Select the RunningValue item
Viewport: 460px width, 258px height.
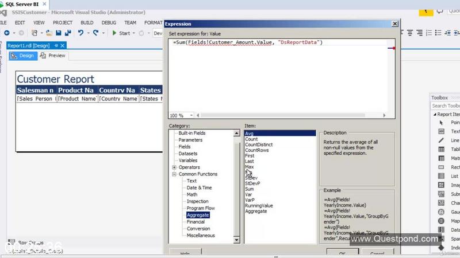259,206
